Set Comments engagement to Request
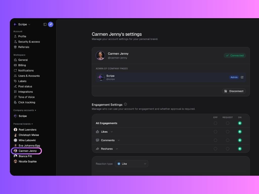Screen dimensions: 259x194 click(228, 140)
